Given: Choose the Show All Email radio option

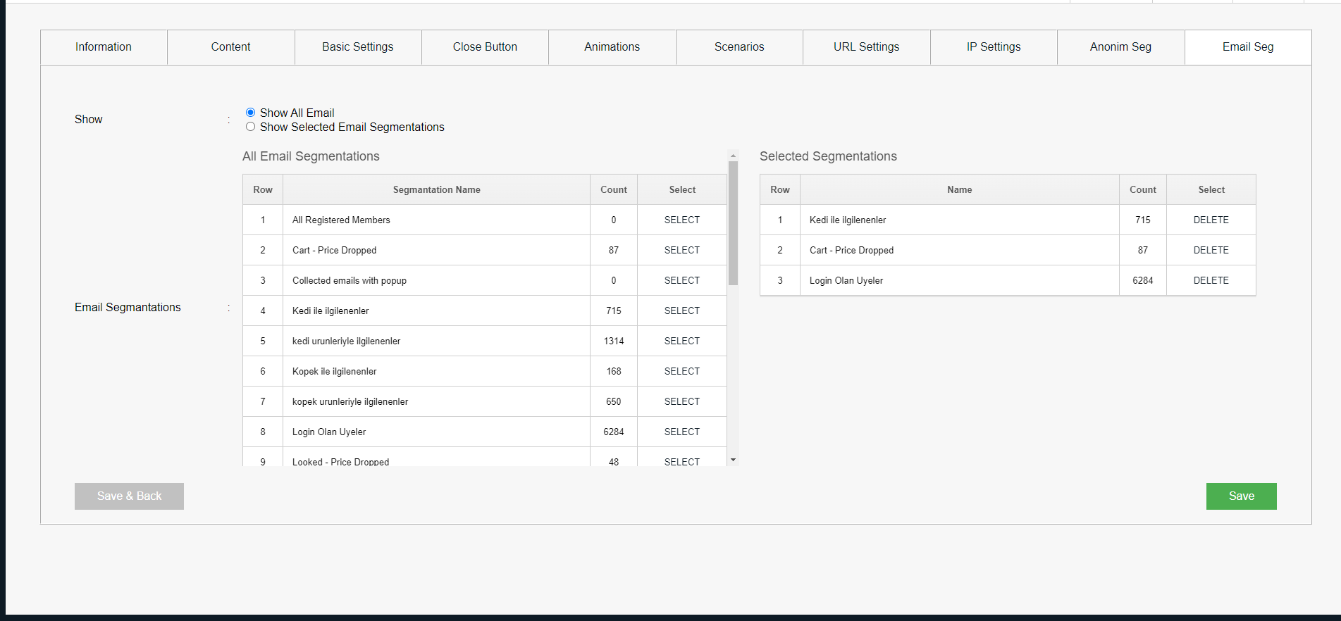Looking at the screenshot, I should click(250, 113).
